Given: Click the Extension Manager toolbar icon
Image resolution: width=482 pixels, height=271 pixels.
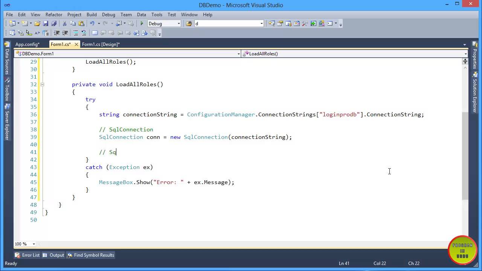Looking at the screenshot, I should click(x=321, y=23).
